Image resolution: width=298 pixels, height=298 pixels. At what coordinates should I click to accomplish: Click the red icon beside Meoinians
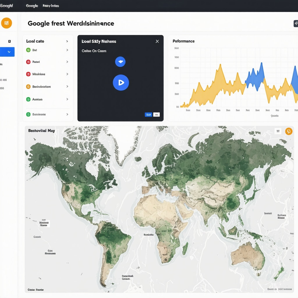tap(28, 74)
